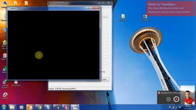Select the 360 Total Security desktop shortcut

4,45
